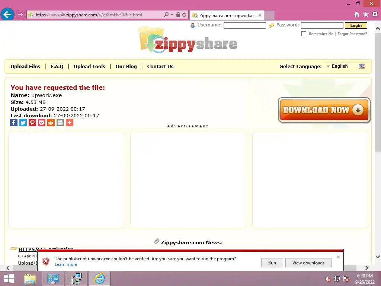Open more sharing options plus icon
381x286 pixels.
click(70, 123)
